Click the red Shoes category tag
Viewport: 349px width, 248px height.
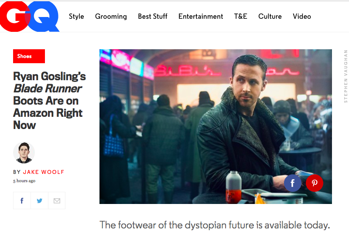click(29, 56)
